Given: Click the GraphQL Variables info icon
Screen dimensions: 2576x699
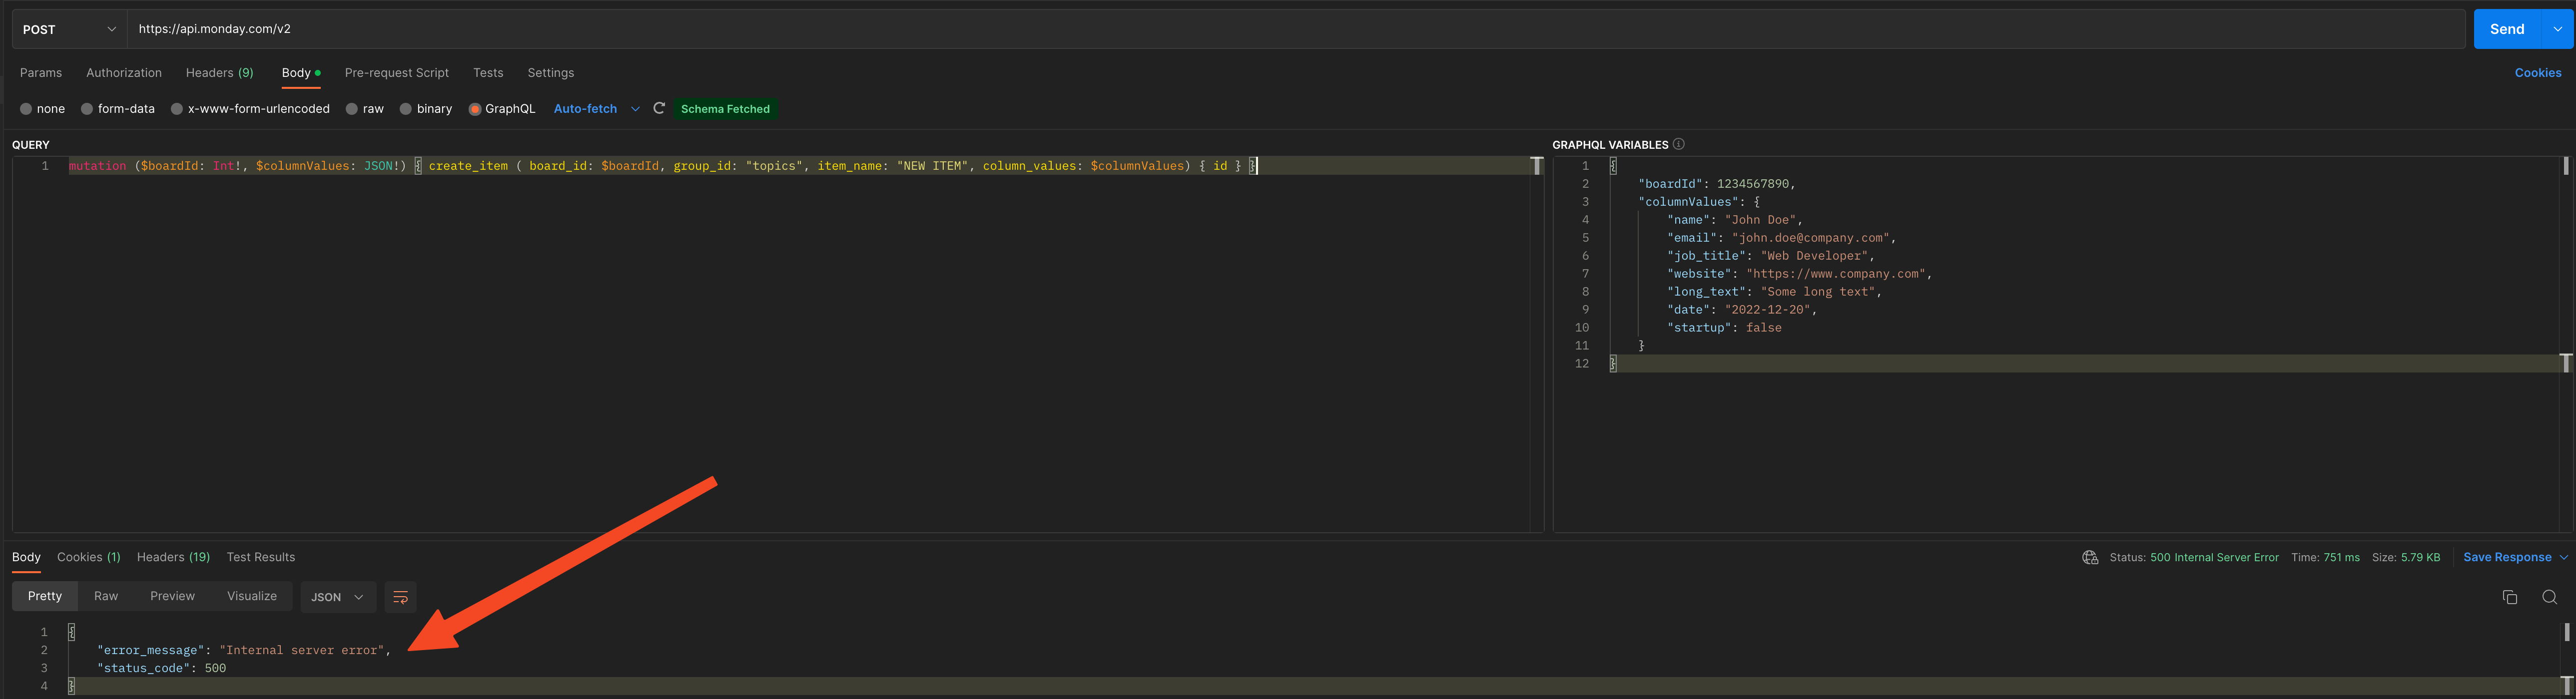Looking at the screenshot, I should tap(1679, 144).
